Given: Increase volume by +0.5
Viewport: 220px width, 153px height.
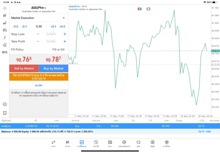Looking at the screenshot, I should (x=62, y=27).
